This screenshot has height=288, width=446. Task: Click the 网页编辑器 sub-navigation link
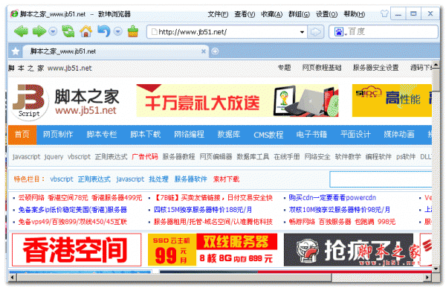coord(216,157)
